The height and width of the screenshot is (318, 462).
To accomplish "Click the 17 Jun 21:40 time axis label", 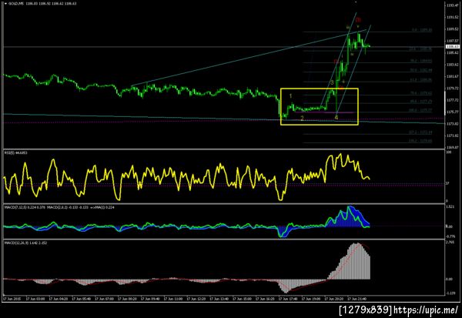I will tap(357, 299).
